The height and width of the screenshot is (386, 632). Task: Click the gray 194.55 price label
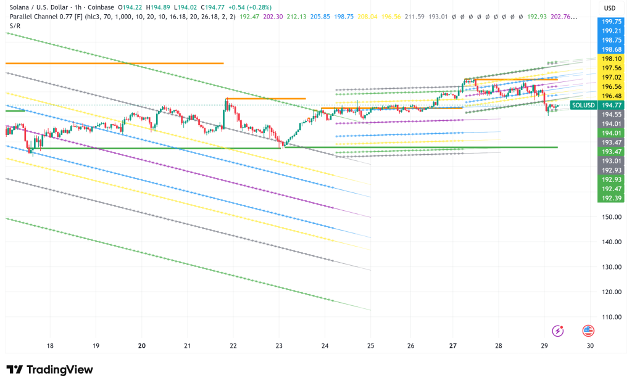[611, 115]
